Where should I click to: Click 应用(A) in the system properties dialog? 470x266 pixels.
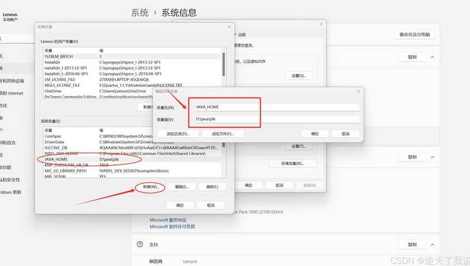click(310, 185)
